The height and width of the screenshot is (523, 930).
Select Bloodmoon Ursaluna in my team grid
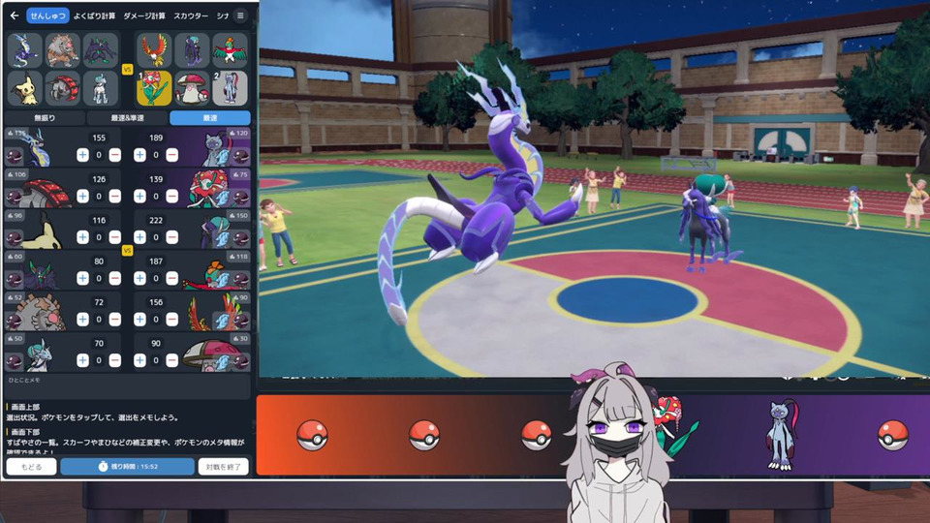62,50
